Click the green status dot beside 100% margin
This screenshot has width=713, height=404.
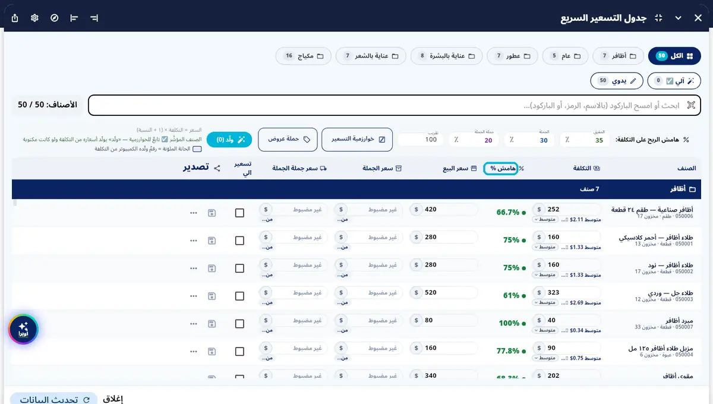[x=523, y=324]
